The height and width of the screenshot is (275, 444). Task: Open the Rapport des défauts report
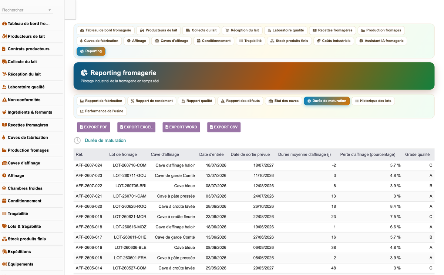click(240, 101)
